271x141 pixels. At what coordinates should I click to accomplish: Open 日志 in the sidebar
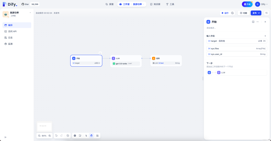tap(17, 37)
